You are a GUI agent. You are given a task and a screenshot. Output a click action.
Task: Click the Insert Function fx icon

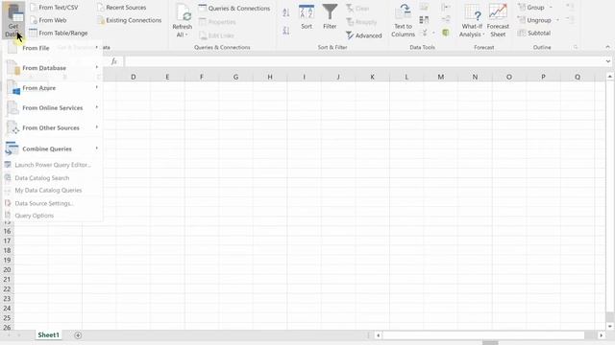point(114,61)
